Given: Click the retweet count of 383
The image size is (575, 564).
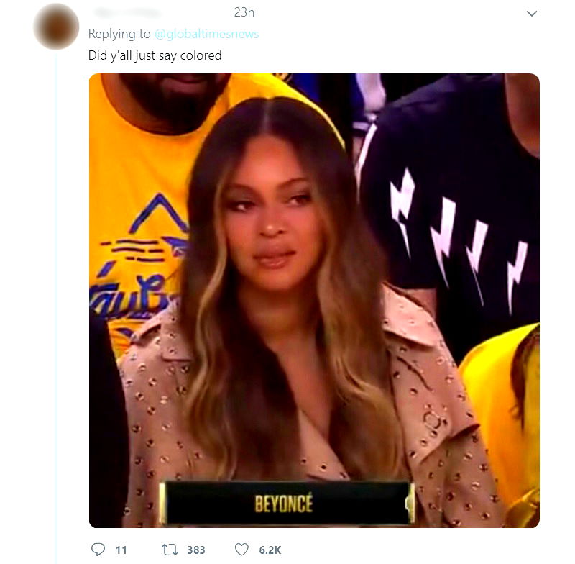Looking at the screenshot, I should (195, 550).
